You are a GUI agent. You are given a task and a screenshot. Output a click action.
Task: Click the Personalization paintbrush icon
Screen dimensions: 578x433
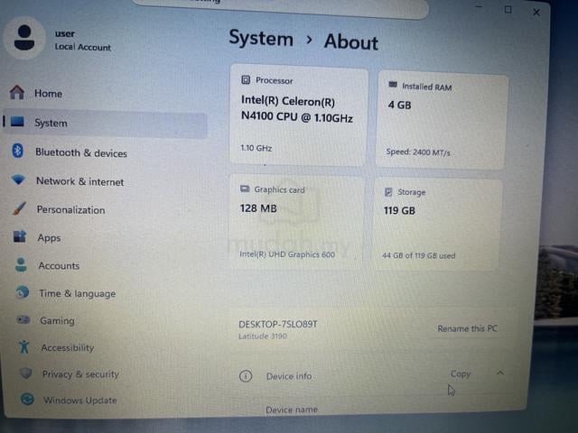pyautogui.click(x=19, y=208)
